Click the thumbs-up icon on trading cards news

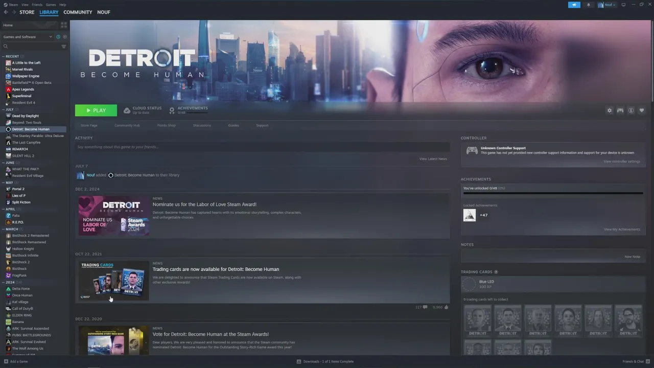(446, 307)
